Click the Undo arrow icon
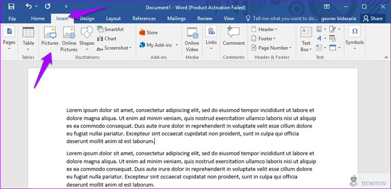The image size is (391, 189). point(29,6)
